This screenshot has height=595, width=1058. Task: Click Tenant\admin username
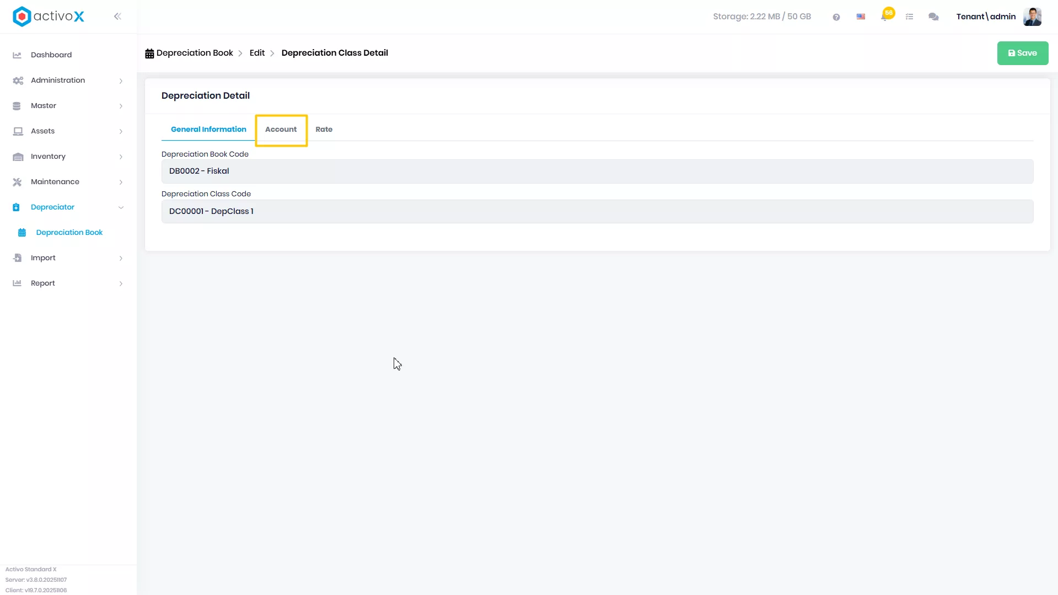pyautogui.click(x=986, y=17)
